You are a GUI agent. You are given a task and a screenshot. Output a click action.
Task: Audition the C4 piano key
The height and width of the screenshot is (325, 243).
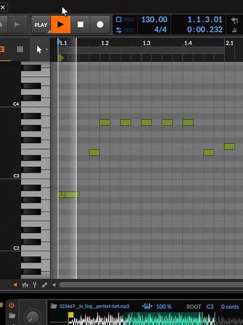[x=36, y=104]
